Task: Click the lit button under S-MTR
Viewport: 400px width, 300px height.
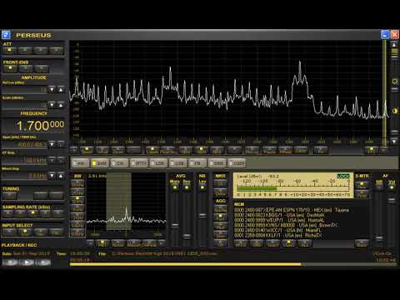Action: coord(362,185)
